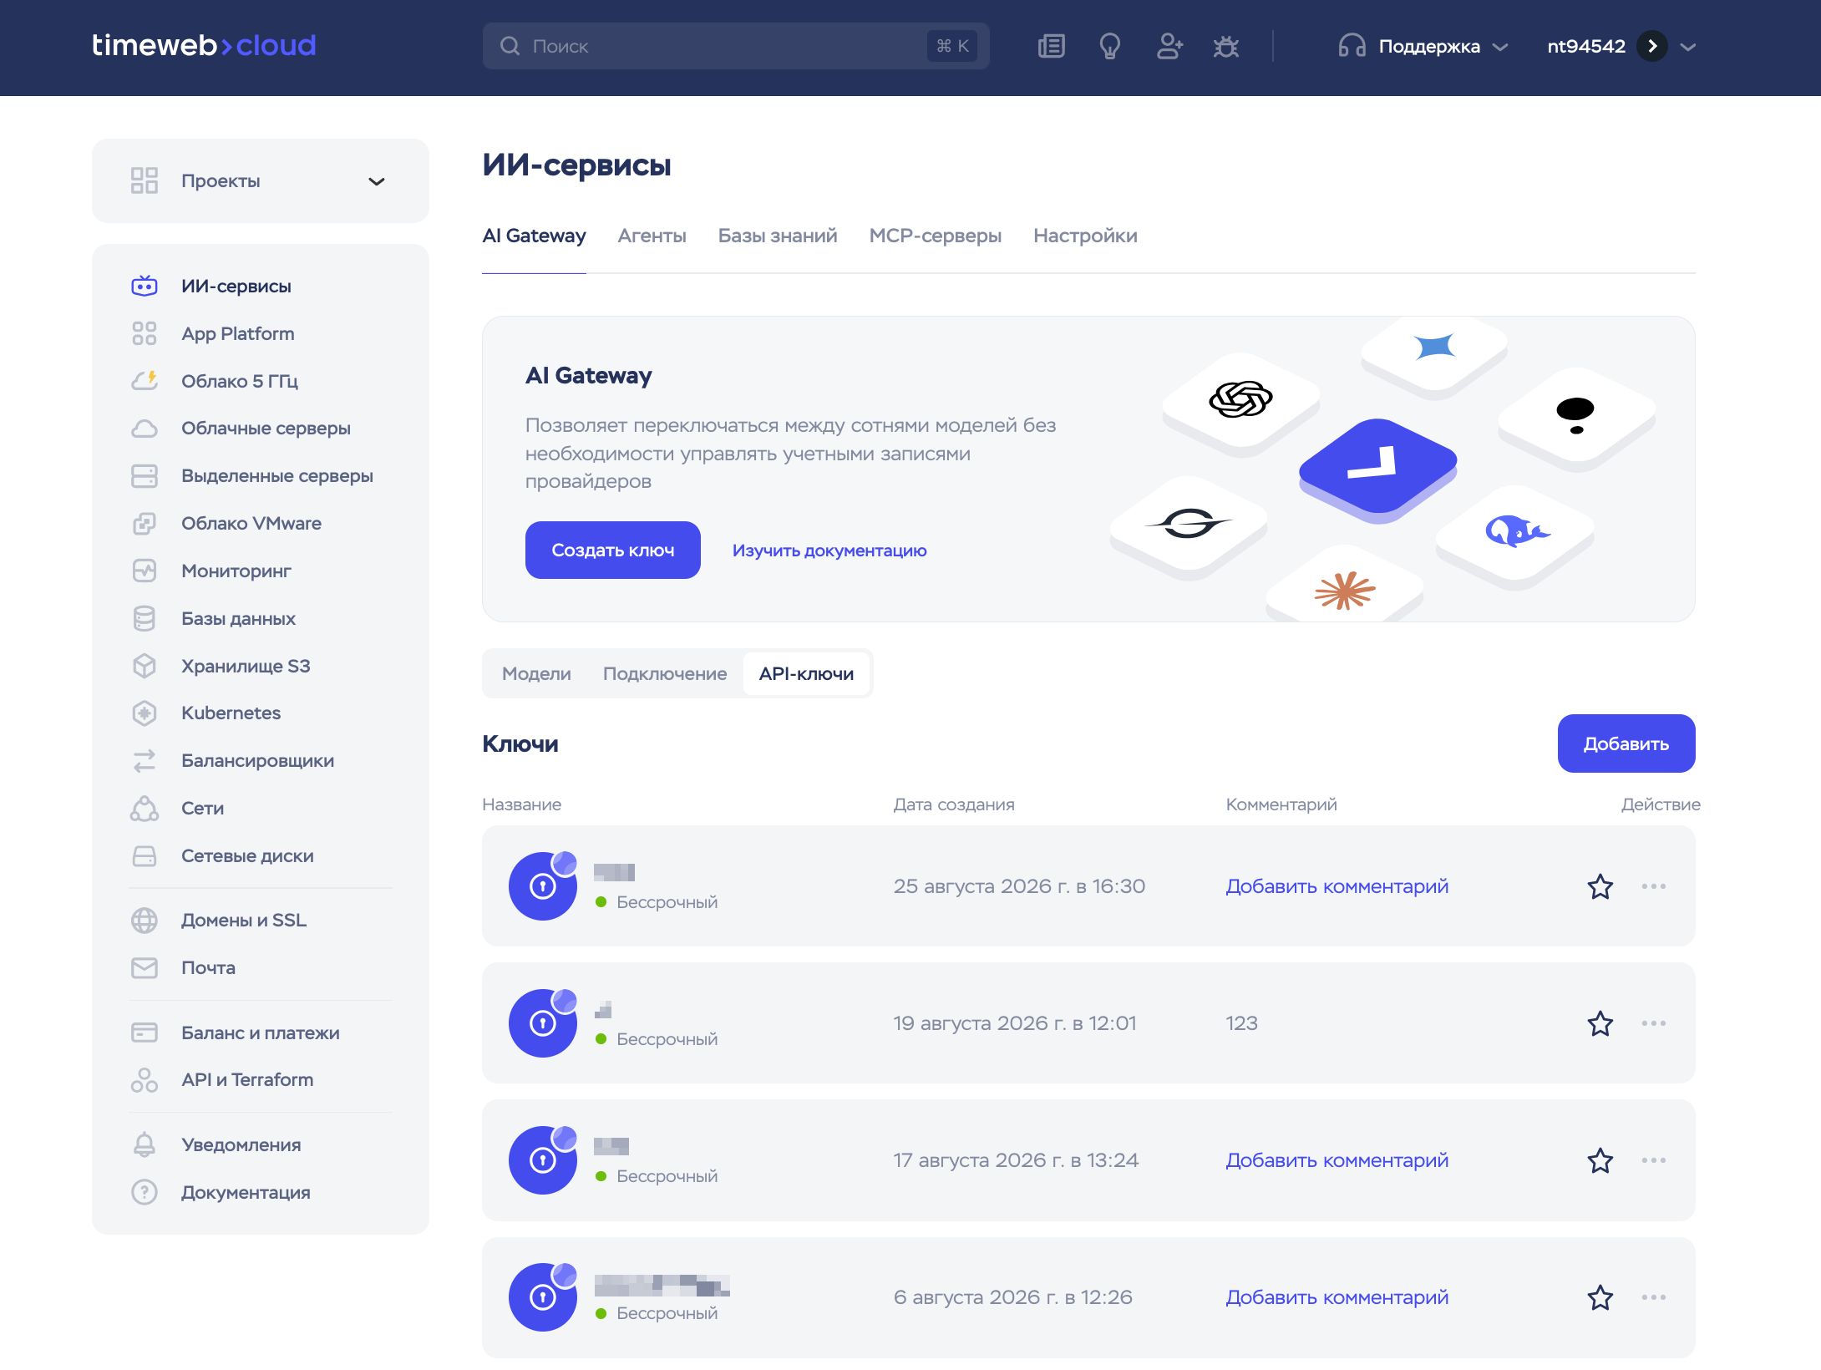Click the Kubernetes hexagon icon
The height and width of the screenshot is (1370, 1821).
pos(145,713)
